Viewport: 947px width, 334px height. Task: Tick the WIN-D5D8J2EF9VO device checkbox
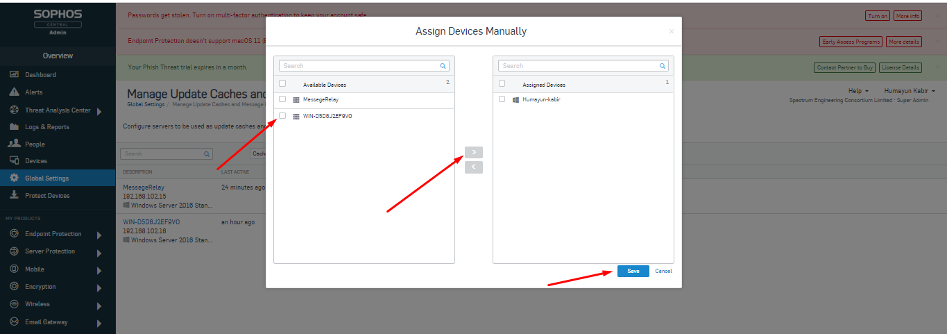[282, 115]
